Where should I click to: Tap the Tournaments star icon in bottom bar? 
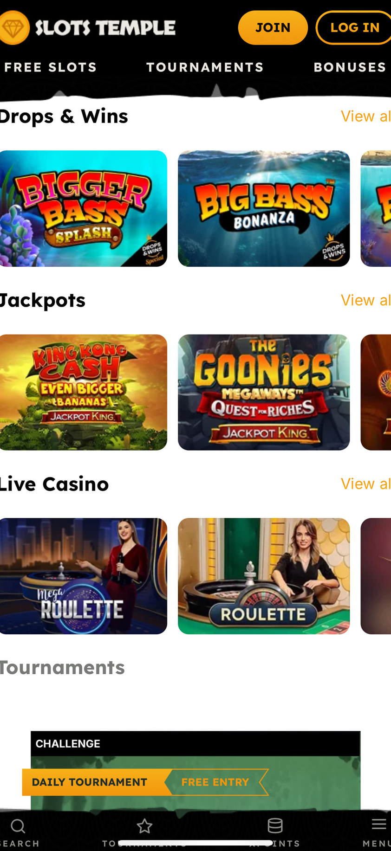tap(144, 826)
